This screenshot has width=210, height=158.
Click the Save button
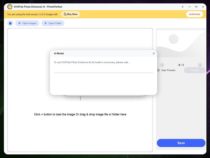[181, 143]
